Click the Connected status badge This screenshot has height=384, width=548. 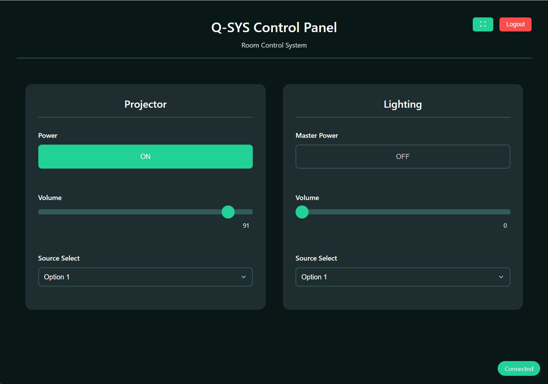tap(519, 369)
